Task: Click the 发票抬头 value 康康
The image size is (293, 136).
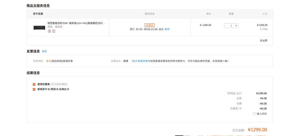Action: 126,61
